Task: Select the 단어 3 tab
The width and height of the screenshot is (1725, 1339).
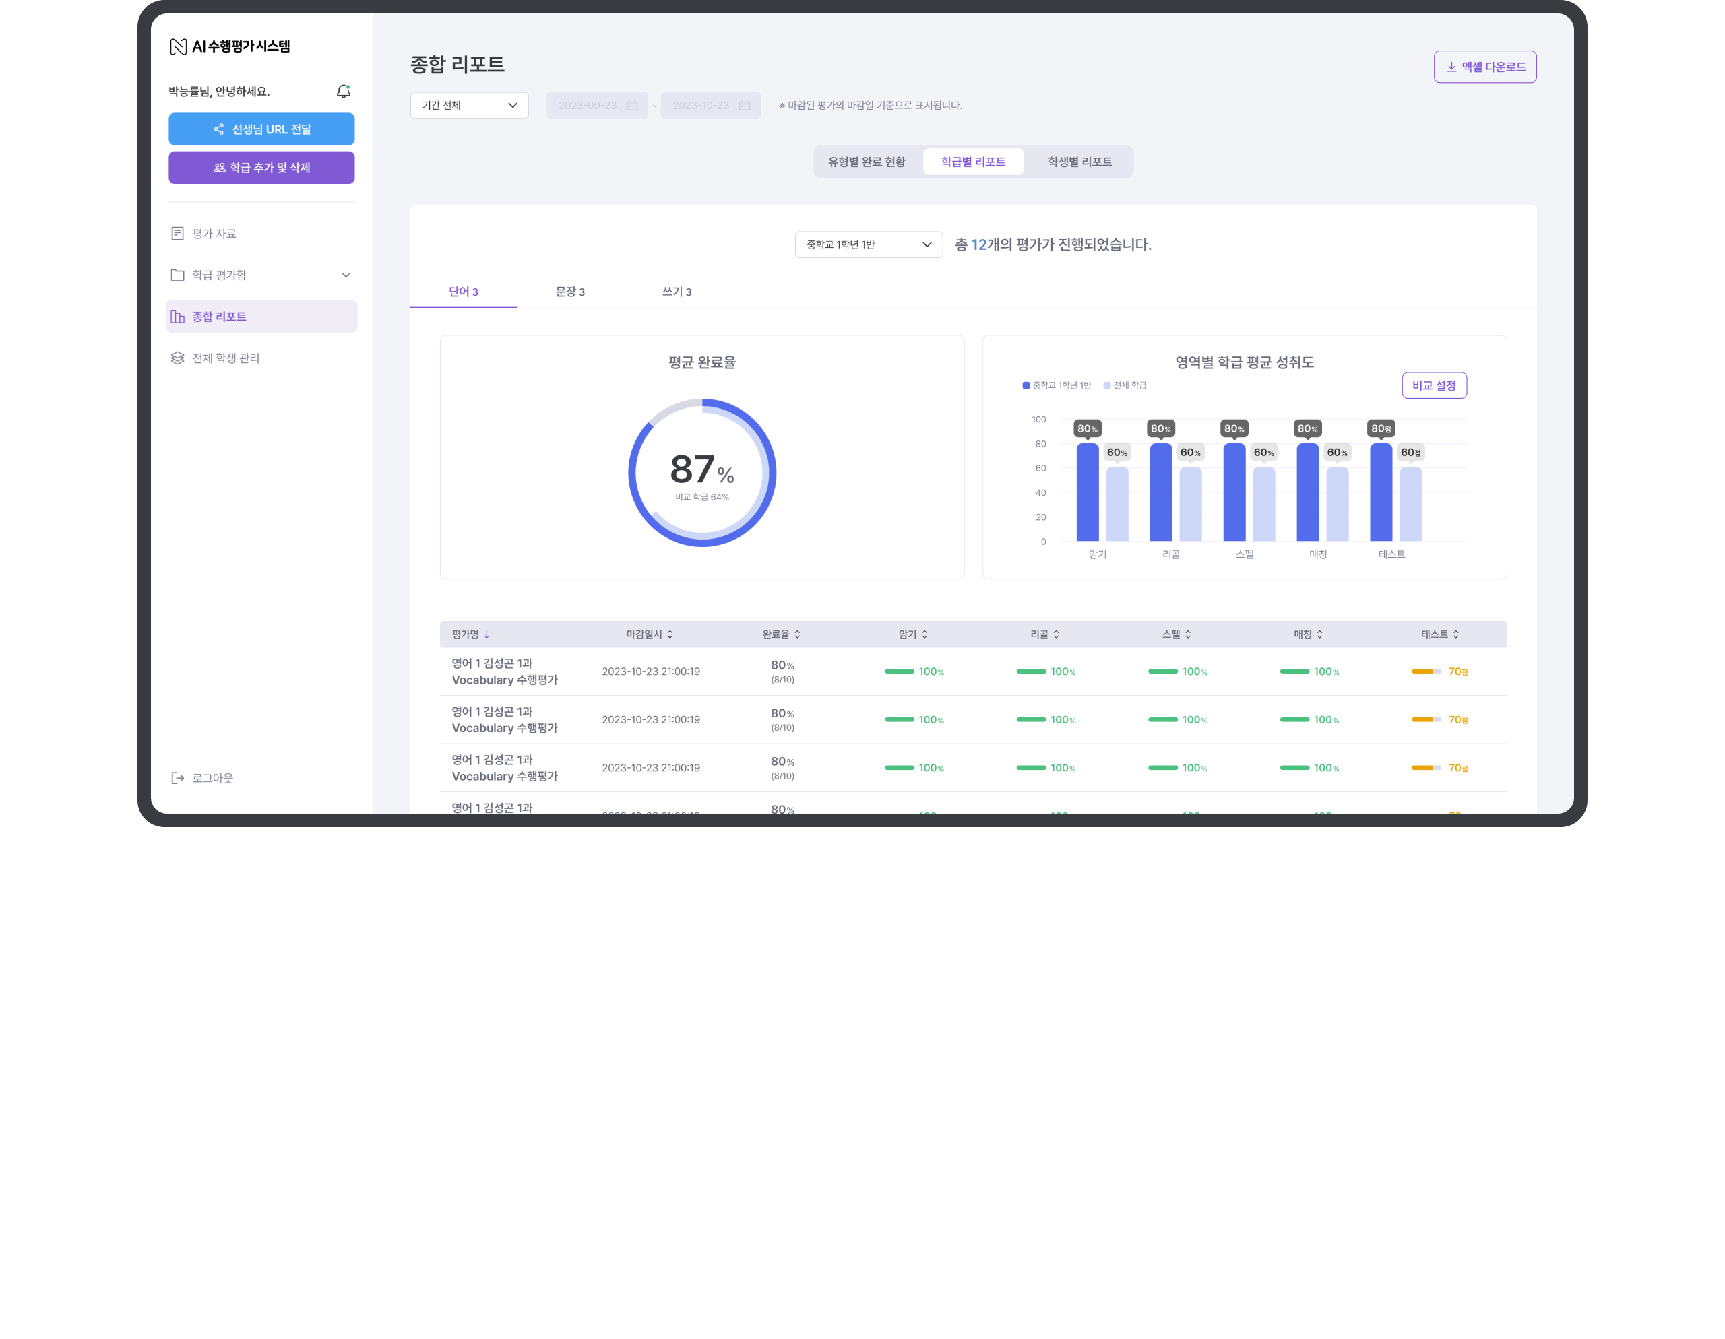Action: point(464,292)
